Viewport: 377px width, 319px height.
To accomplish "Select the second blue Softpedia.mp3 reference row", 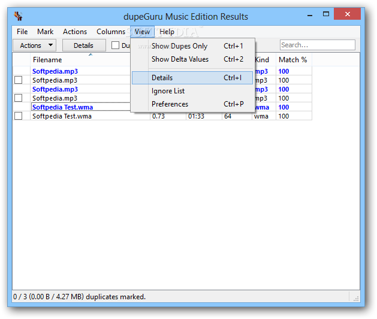I will tap(55, 89).
